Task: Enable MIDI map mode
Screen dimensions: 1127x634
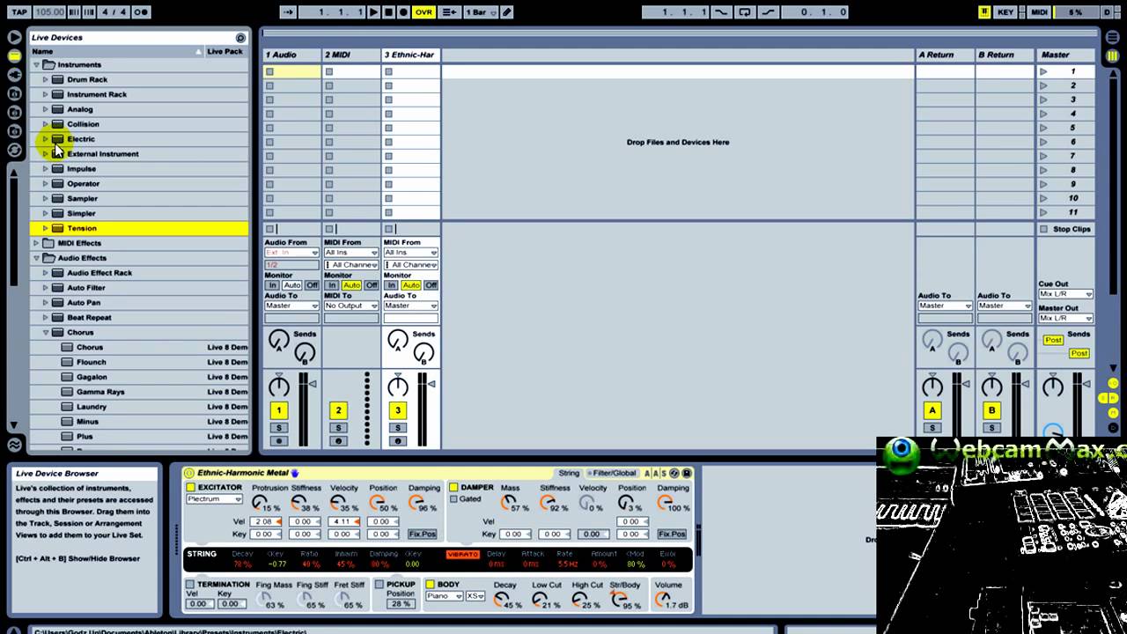Action: click(1040, 12)
